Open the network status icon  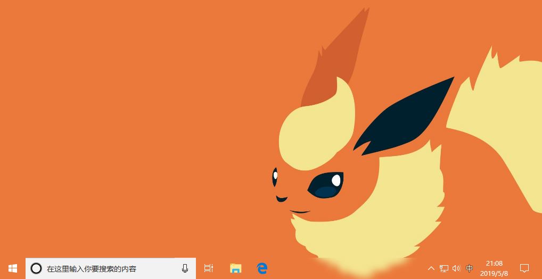tap(444, 268)
